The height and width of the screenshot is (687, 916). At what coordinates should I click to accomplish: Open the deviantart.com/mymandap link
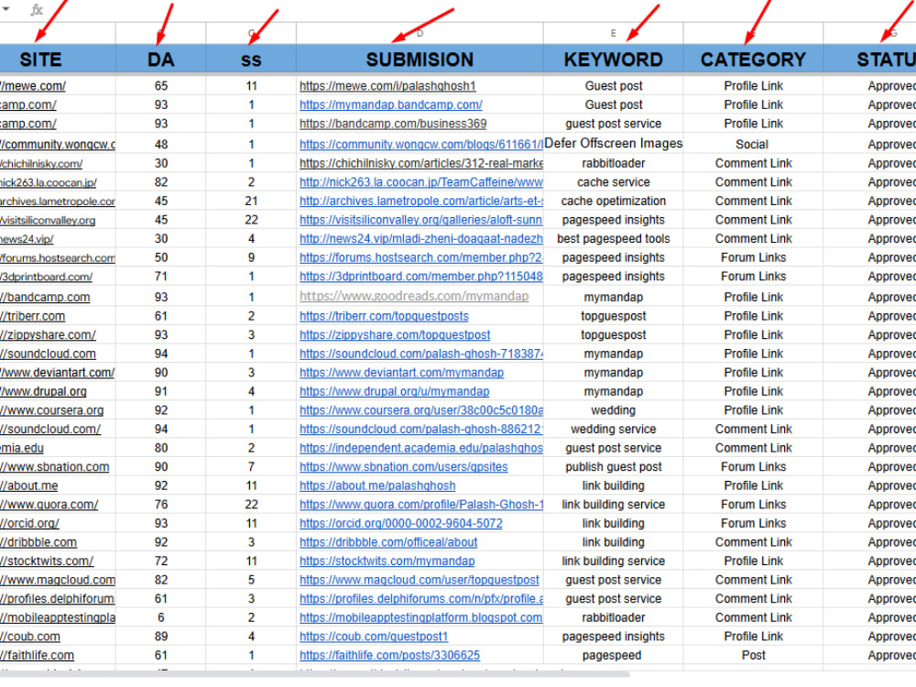pyautogui.click(x=401, y=372)
